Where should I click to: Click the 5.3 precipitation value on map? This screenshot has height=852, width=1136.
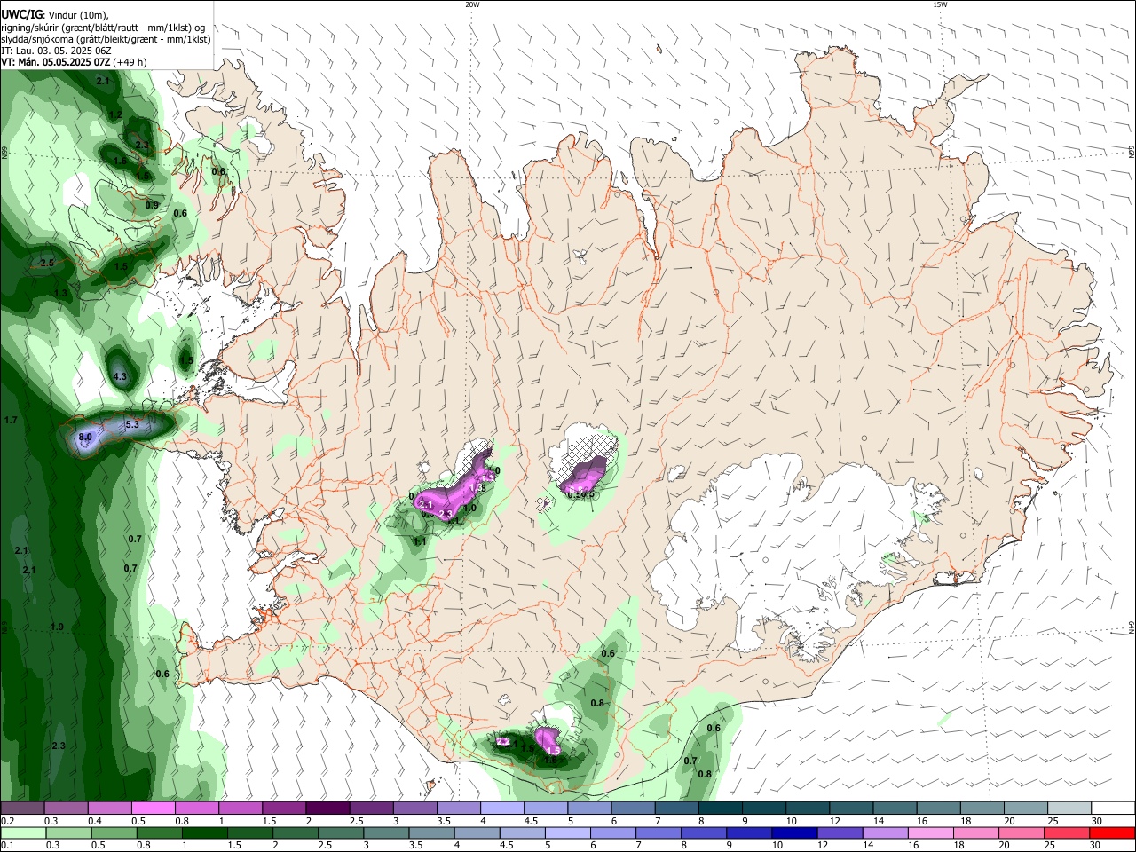click(x=132, y=425)
